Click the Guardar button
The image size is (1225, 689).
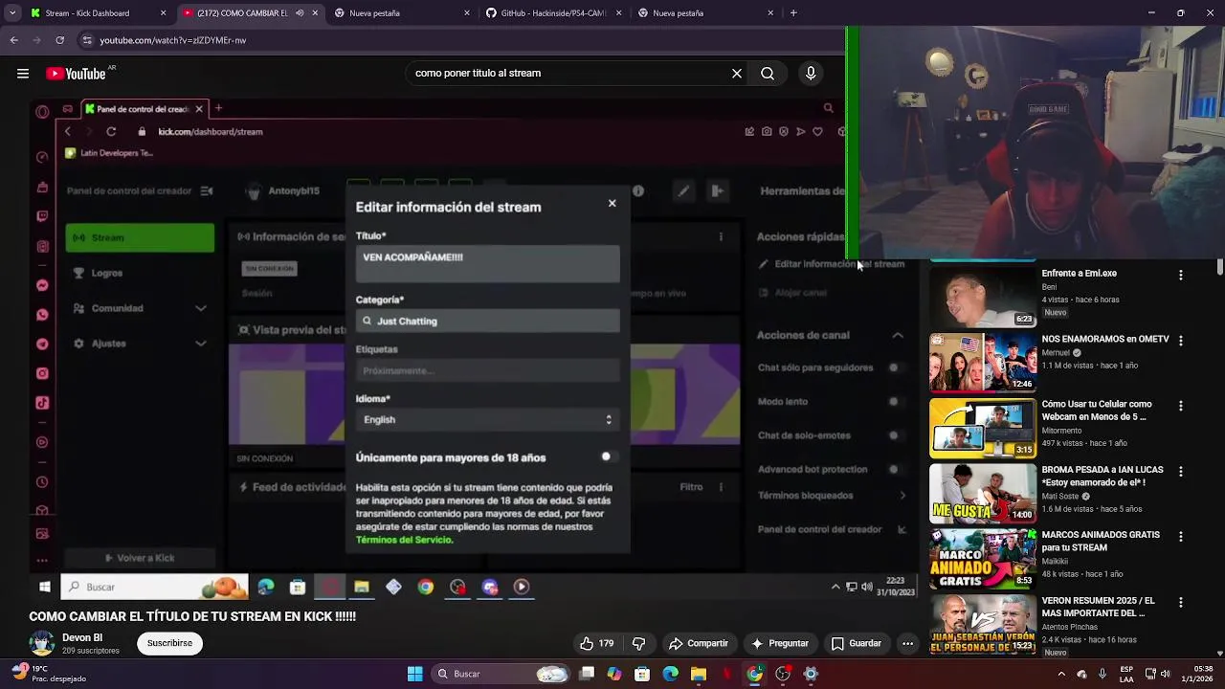[857, 643]
